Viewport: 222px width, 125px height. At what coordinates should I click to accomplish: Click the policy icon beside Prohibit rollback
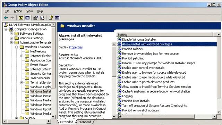point(119,49)
